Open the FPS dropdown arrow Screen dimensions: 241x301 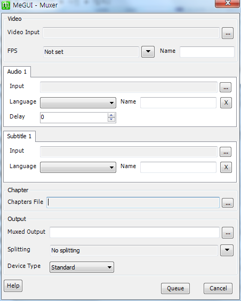click(x=148, y=52)
